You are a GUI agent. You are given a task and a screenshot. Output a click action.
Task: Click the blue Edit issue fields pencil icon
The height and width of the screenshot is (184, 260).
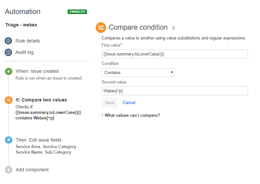tap(9, 140)
